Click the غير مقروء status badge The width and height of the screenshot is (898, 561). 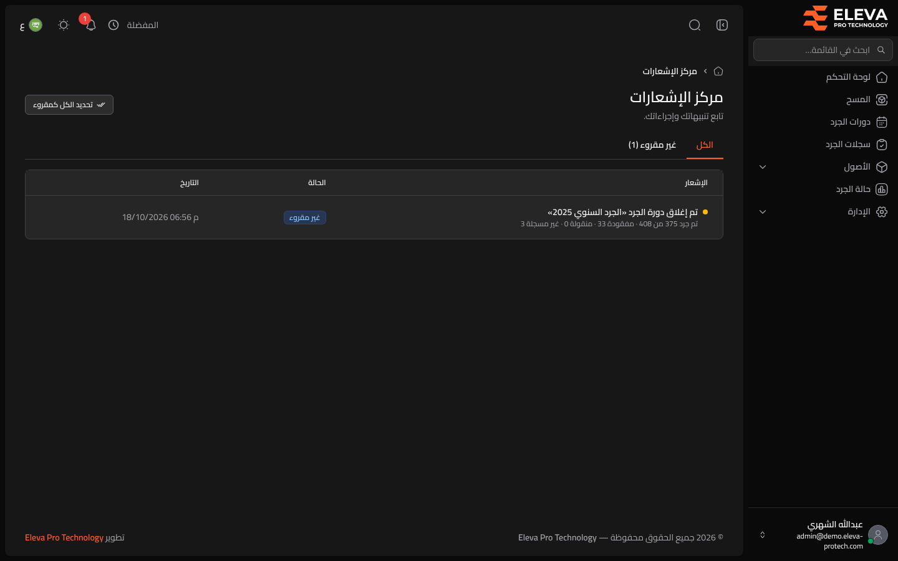(x=305, y=218)
